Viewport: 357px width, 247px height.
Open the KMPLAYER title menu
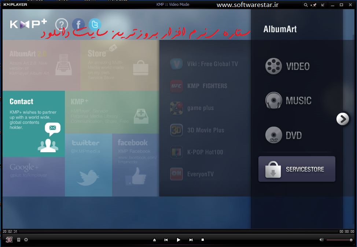[x=15, y=4]
